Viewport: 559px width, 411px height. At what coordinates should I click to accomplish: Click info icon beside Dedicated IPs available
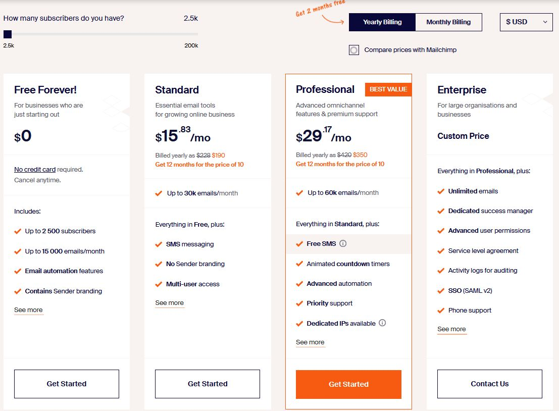click(x=382, y=323)
